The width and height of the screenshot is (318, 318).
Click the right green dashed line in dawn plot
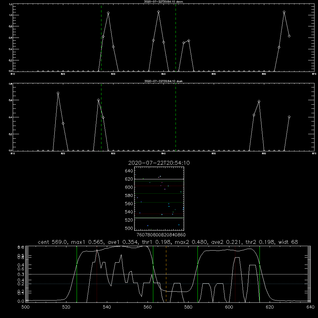pyautogui.click(x=176, y=38)
